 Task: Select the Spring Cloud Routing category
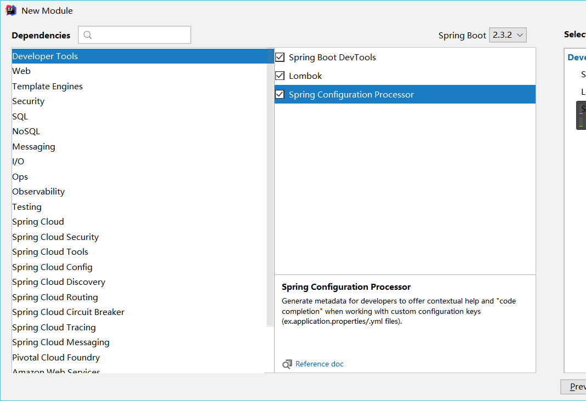(139, 297)
